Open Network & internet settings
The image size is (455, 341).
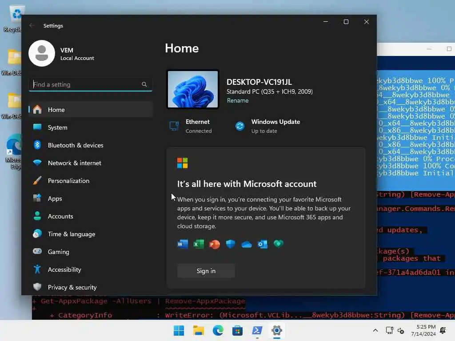click(x=91, y=163)
